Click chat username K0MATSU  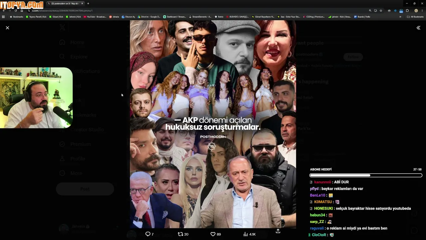coord(323,202)
